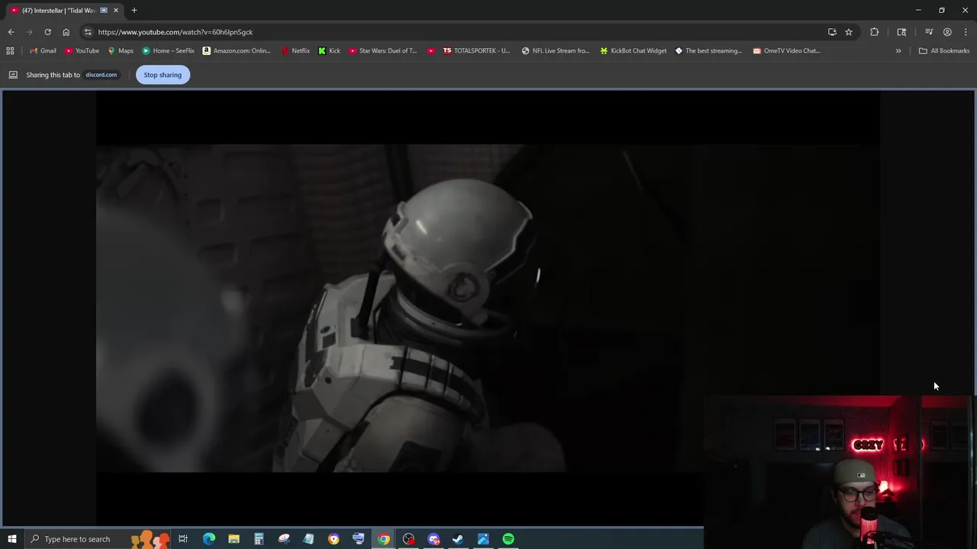
Task: Open the Home – SeeFlix bookmark
Action: click(168, 51)
